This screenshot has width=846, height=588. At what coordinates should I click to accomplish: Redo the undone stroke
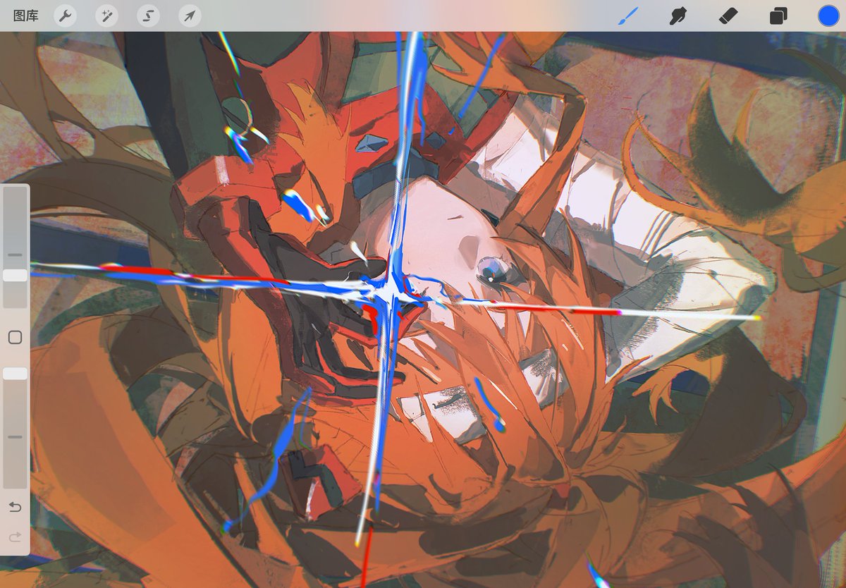[15, 537]
